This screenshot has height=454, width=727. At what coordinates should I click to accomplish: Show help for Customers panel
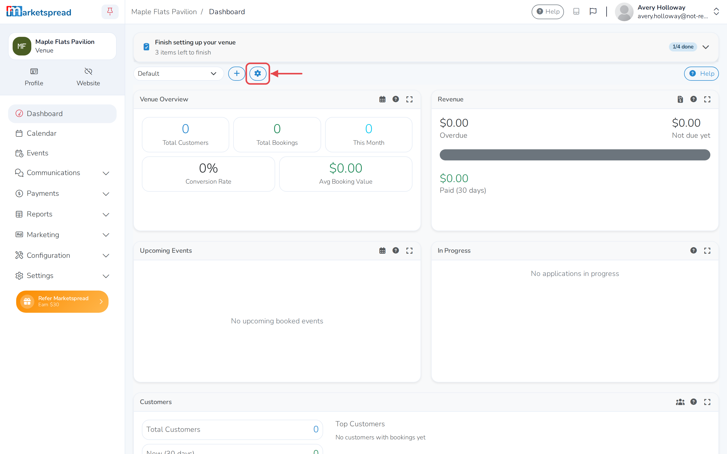click(693, 402)
